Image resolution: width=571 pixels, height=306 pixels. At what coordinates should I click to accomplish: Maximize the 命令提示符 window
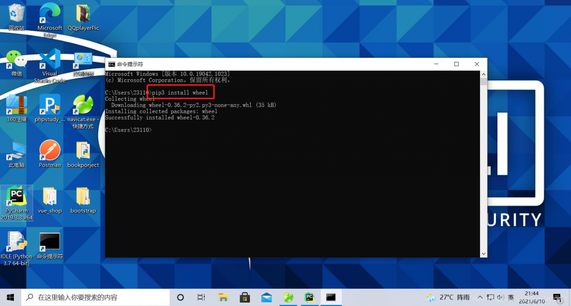coord(456,64)
